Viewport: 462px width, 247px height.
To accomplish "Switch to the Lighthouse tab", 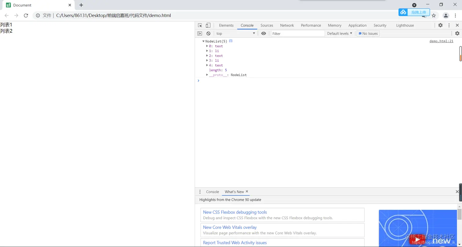I will 405,25.
